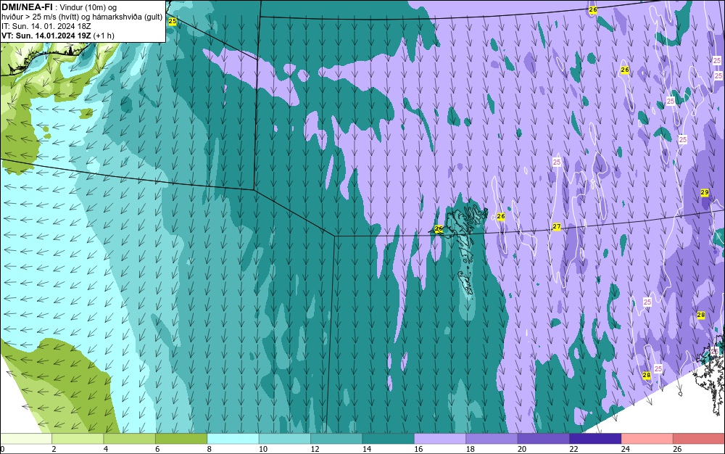Click the legend scale label "14"
725x454 pixels.
367,449
